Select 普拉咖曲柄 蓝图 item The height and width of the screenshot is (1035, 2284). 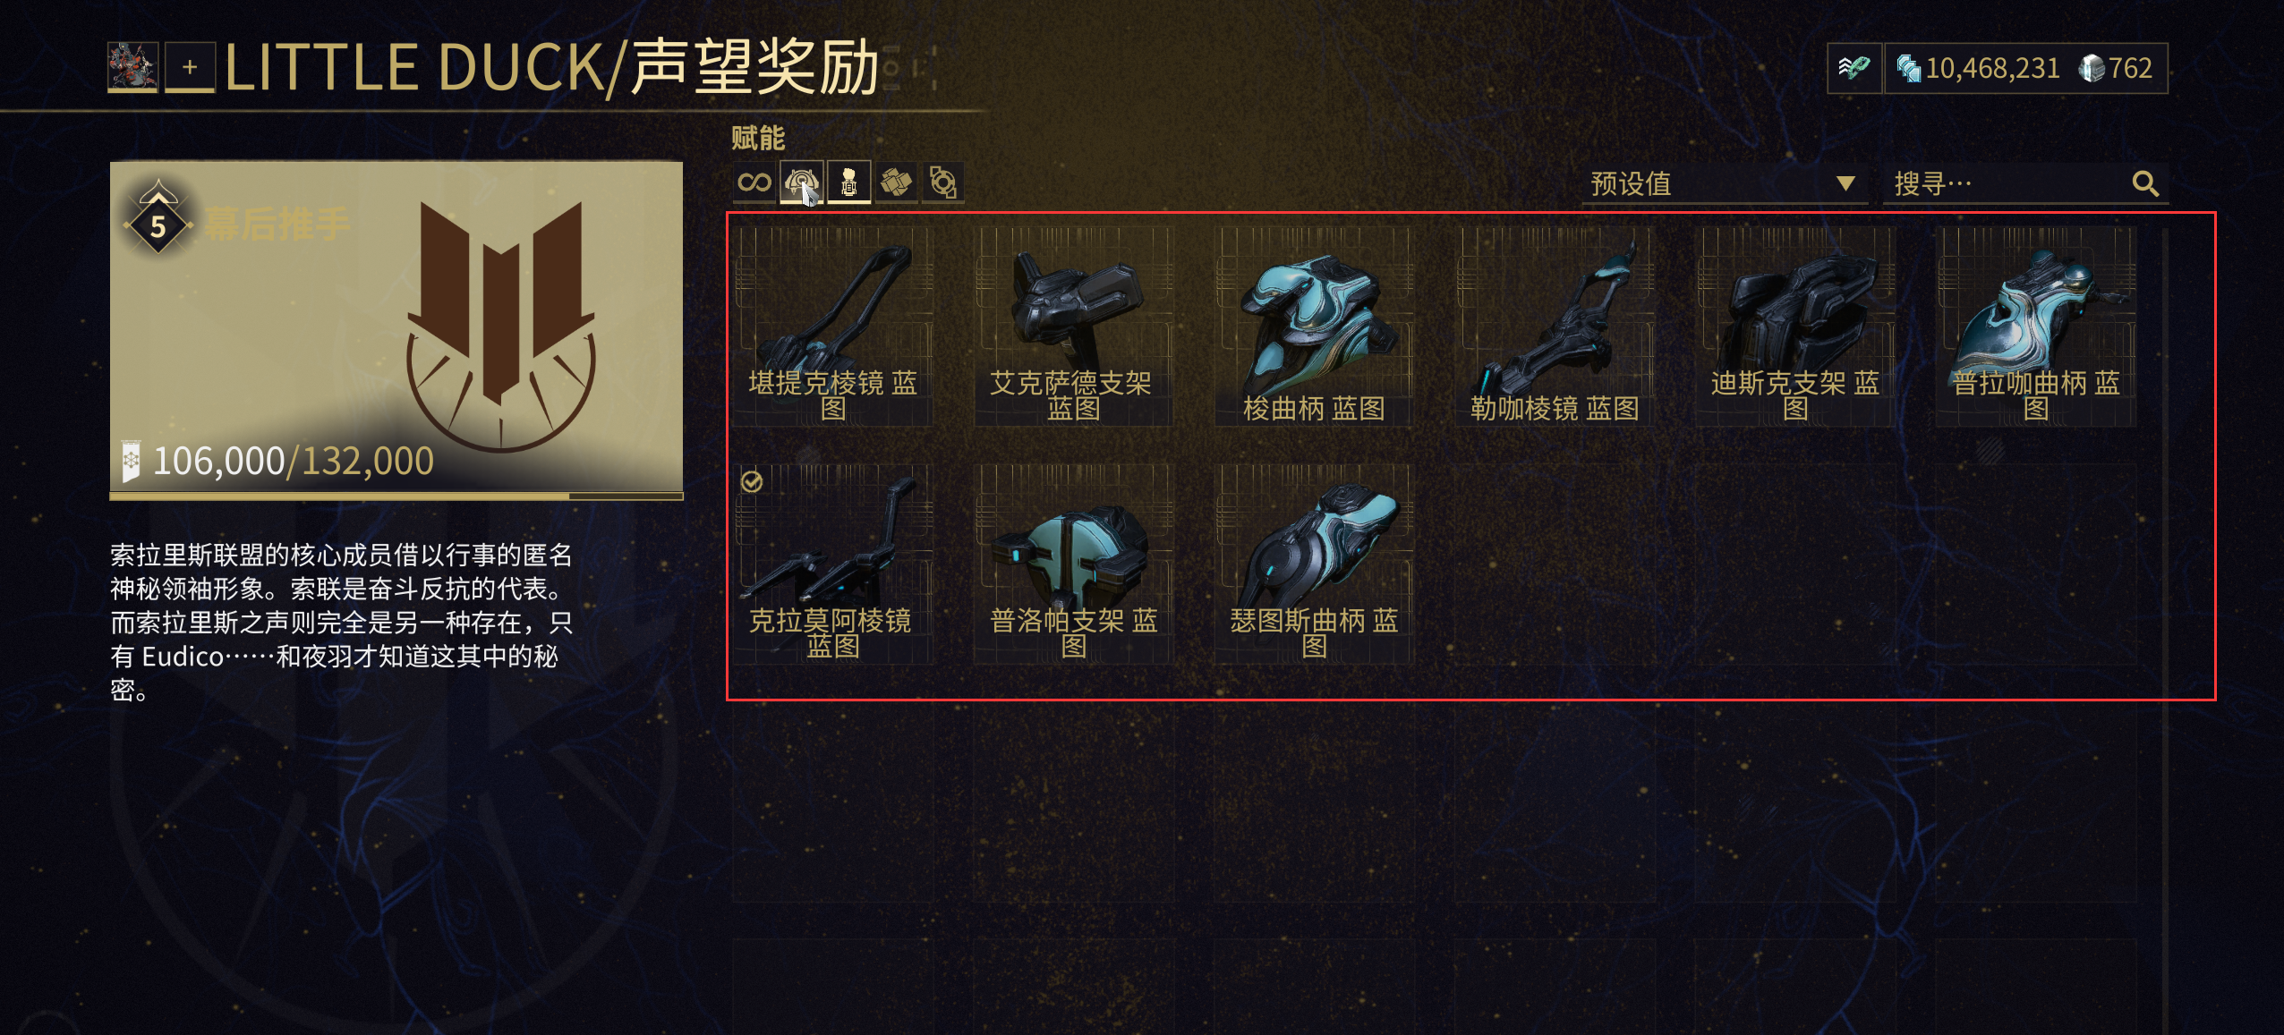tap(2036, 327)
